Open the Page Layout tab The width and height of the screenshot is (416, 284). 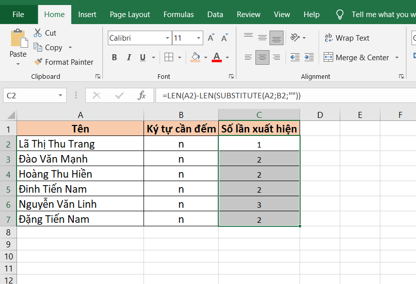[x=130, y=15]
